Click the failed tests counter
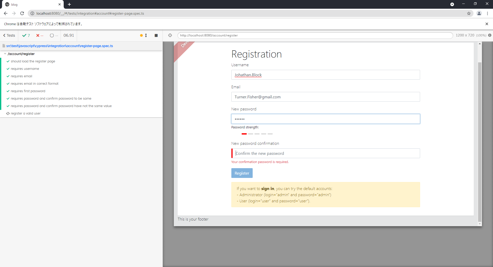Viewport: 493px width, 267px height. click(x=40, y=35)
